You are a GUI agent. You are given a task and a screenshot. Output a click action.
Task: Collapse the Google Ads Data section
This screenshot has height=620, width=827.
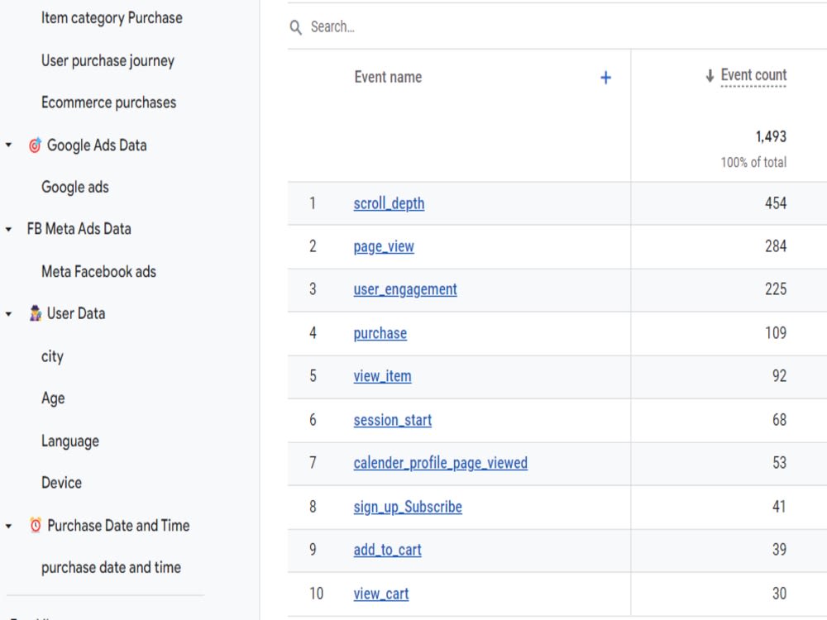[x=10, y=145]
